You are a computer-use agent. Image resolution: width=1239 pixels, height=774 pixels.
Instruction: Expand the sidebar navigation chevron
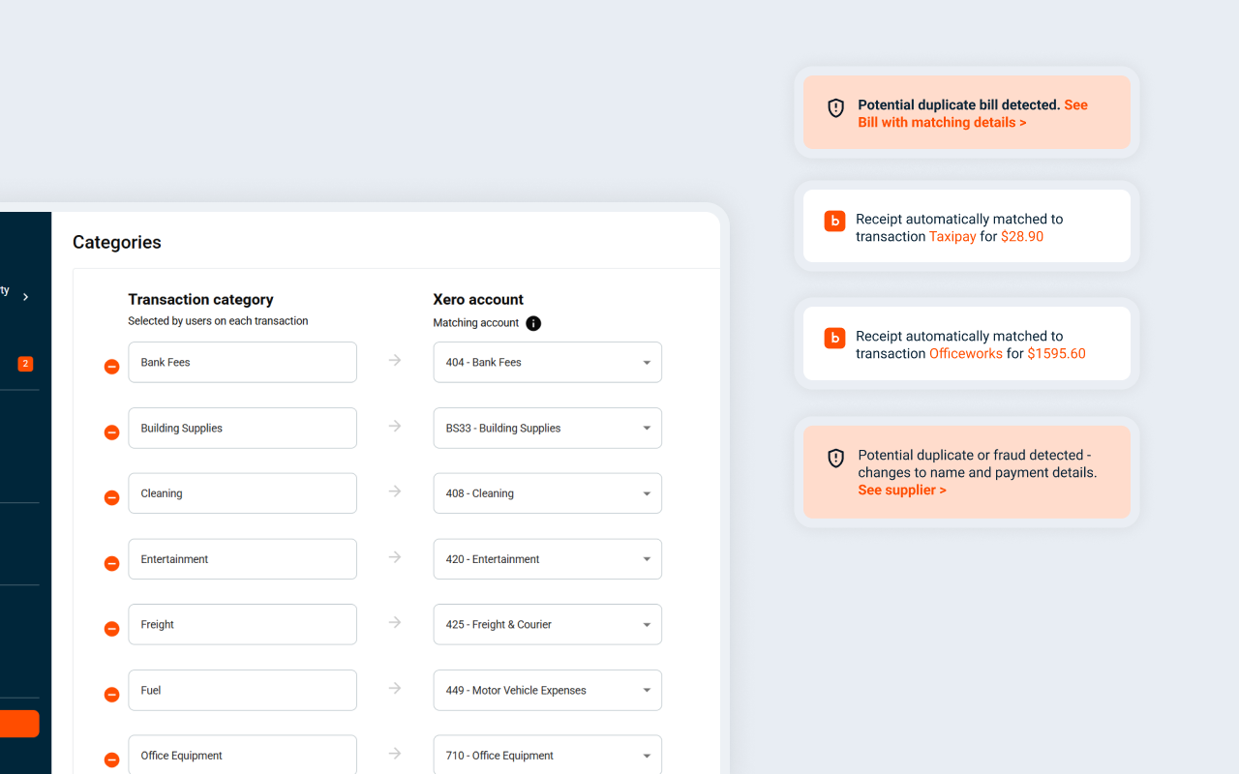coord(26,298)
